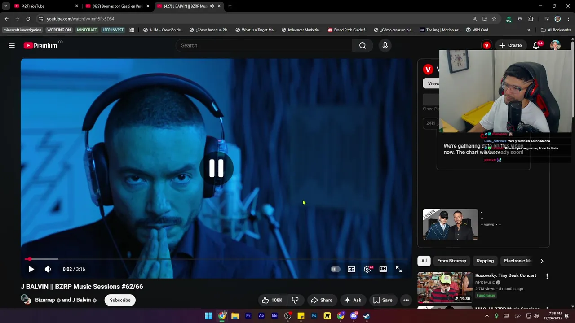Image resolution: width=575 pixels, height=323 pixels.
Task: Click the J Balvin and Bizarrap thumbnail card
Action: (451, 224)
